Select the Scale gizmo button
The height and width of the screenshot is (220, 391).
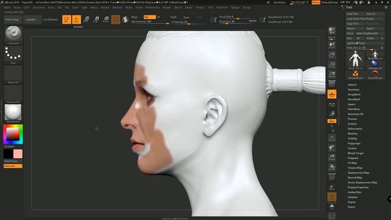97,20
